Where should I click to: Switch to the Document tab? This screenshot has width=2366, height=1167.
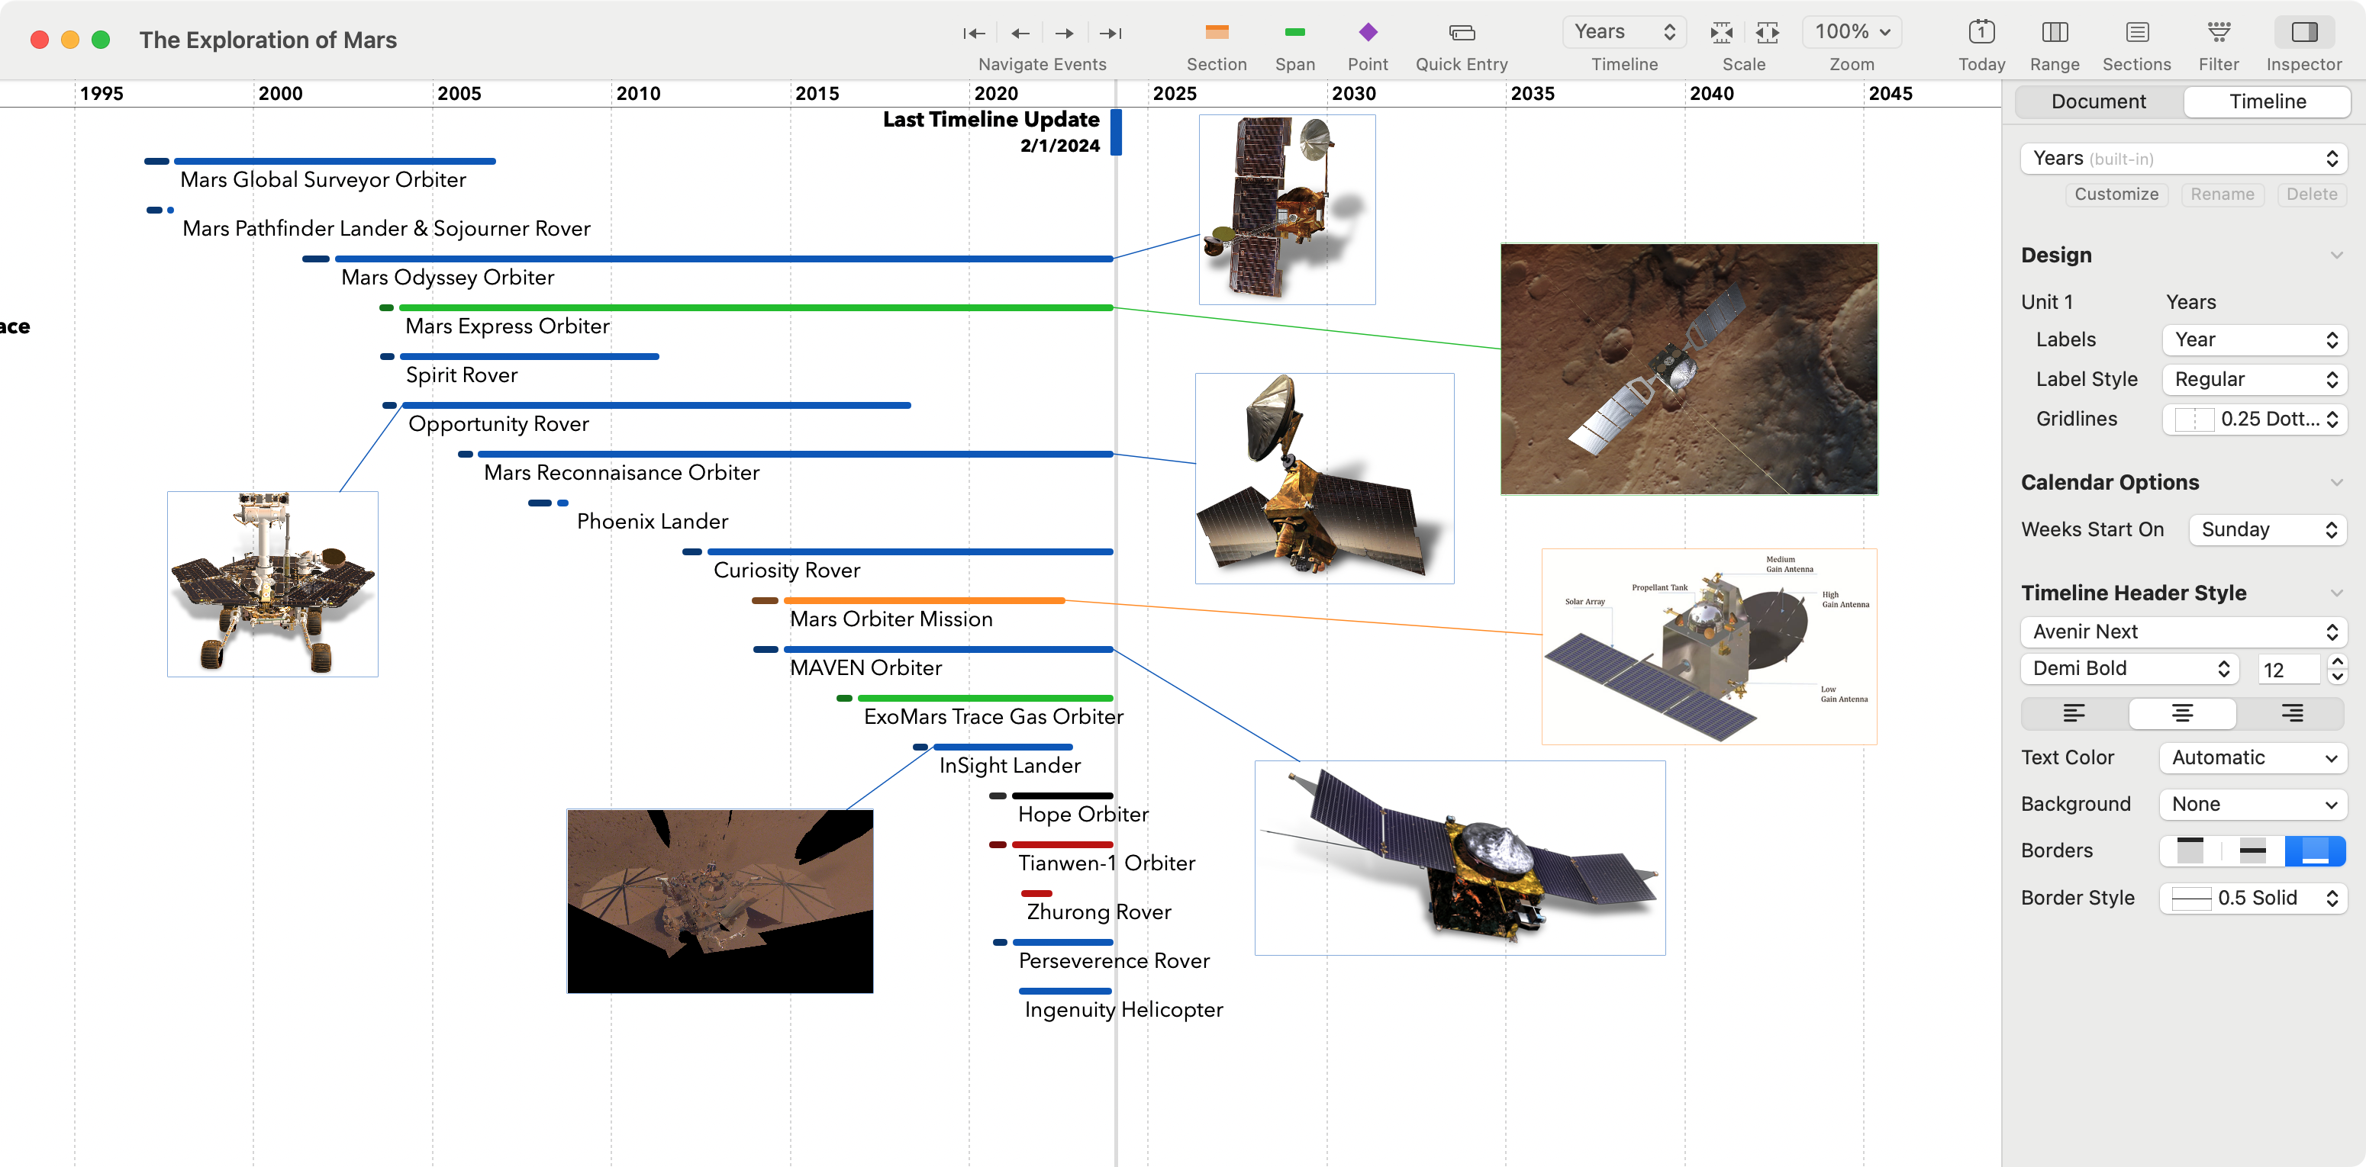tap(2098, 102)
